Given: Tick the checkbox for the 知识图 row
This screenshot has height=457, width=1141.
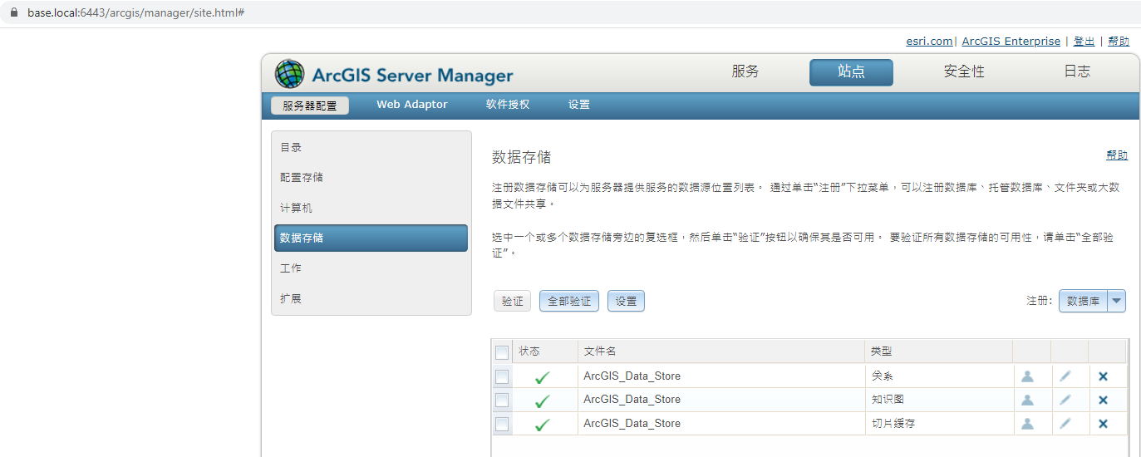Looking at the screenshot, I should pos(502,400).
